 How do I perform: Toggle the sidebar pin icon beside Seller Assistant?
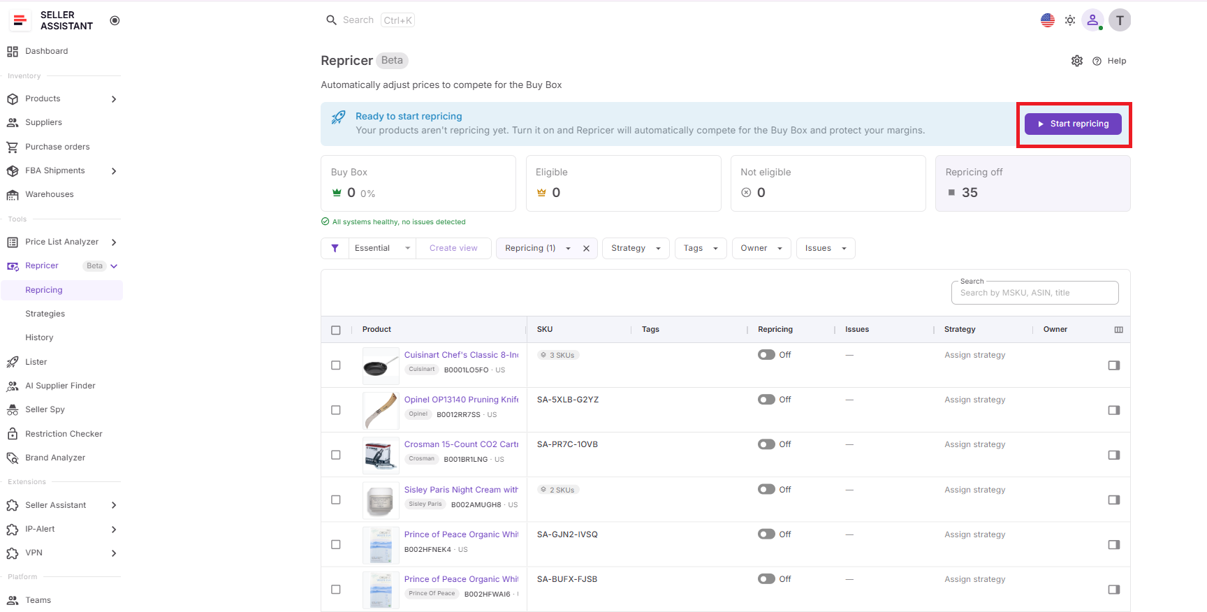pos(115,20)
